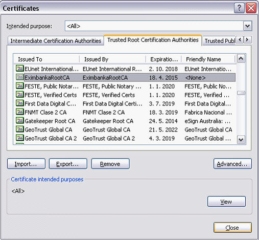Click the dialog help question mark button
Image resolution: width=259 pixels, height=240 pixels.
(239, 8)
